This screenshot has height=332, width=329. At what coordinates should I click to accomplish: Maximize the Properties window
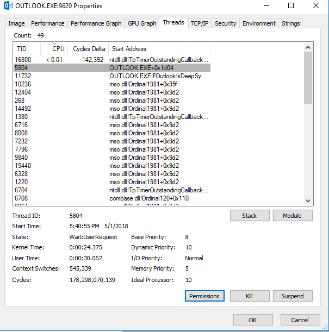291,6
